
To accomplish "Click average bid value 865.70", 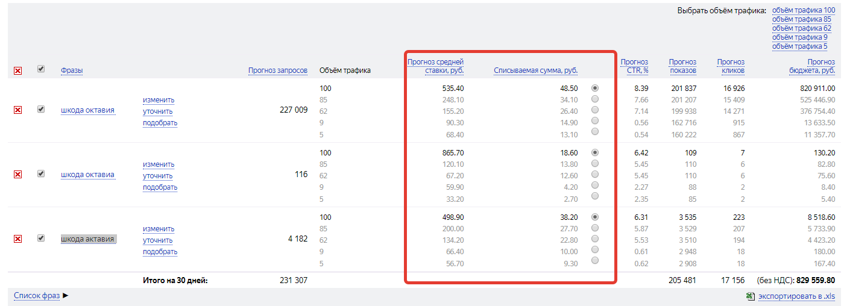I will pos(453,153).
